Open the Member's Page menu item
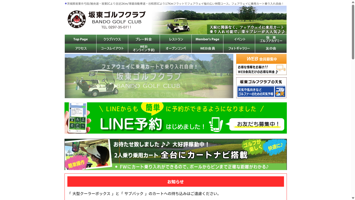355x200 pixels. pos(207,39)
